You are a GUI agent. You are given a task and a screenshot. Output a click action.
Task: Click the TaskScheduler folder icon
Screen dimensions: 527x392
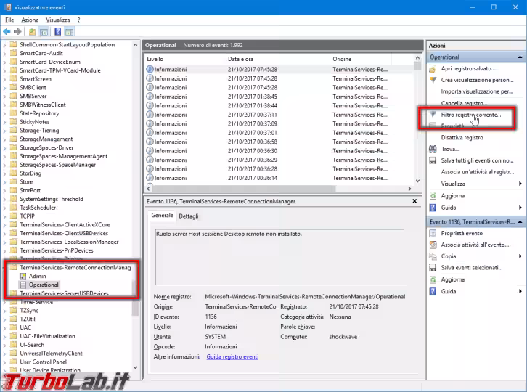tap(14, 208)
